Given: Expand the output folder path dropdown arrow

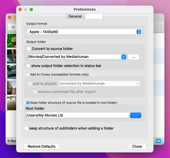Looking at the screenshot, I should (124, 57).
